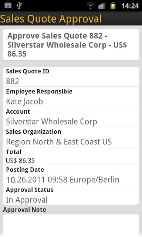Open the Silverstar Wholesale Corp account row

pos(71,117)
